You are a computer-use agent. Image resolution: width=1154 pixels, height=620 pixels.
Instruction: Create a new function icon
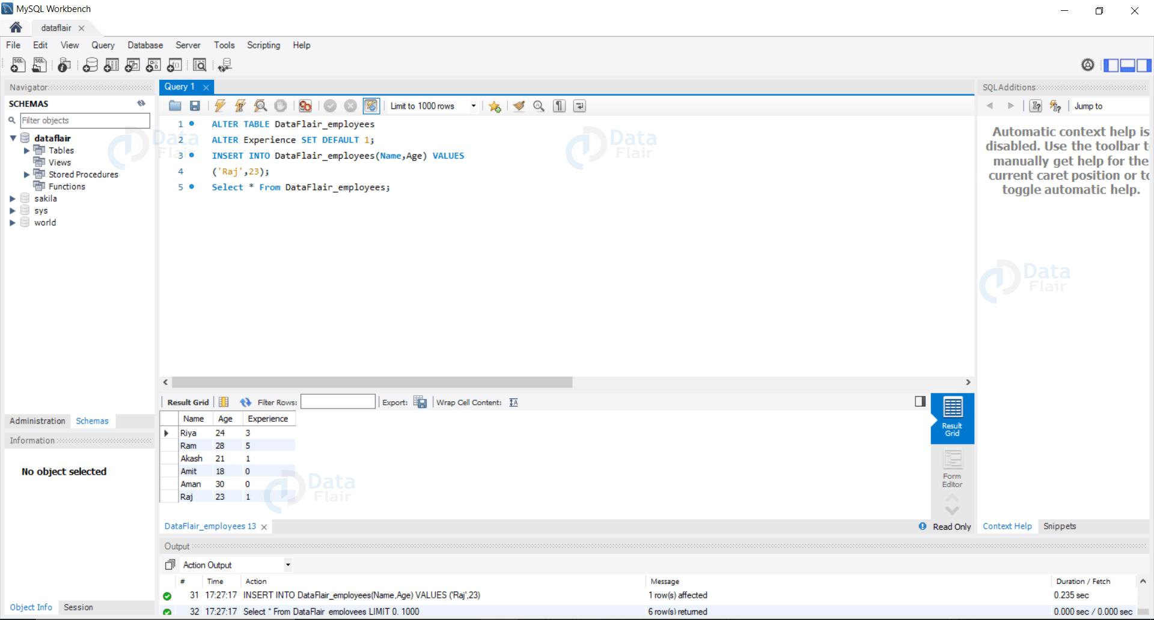174,65
